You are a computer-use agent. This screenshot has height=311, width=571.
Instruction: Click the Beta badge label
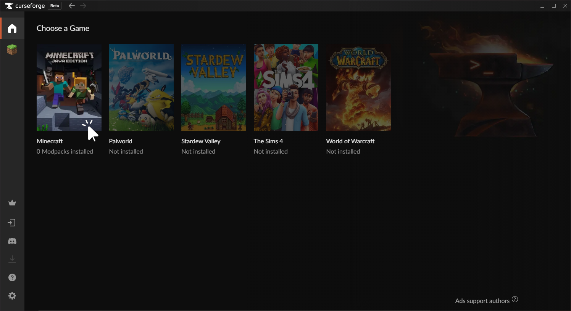click(55, 6)
